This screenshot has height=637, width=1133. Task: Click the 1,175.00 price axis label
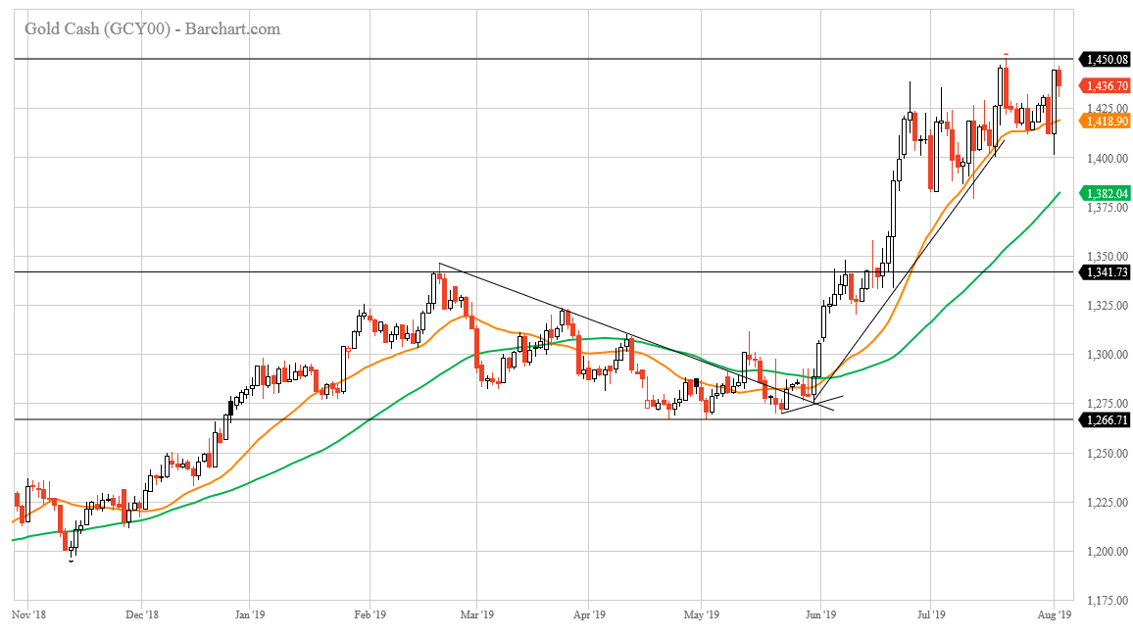click(1108, 601)
